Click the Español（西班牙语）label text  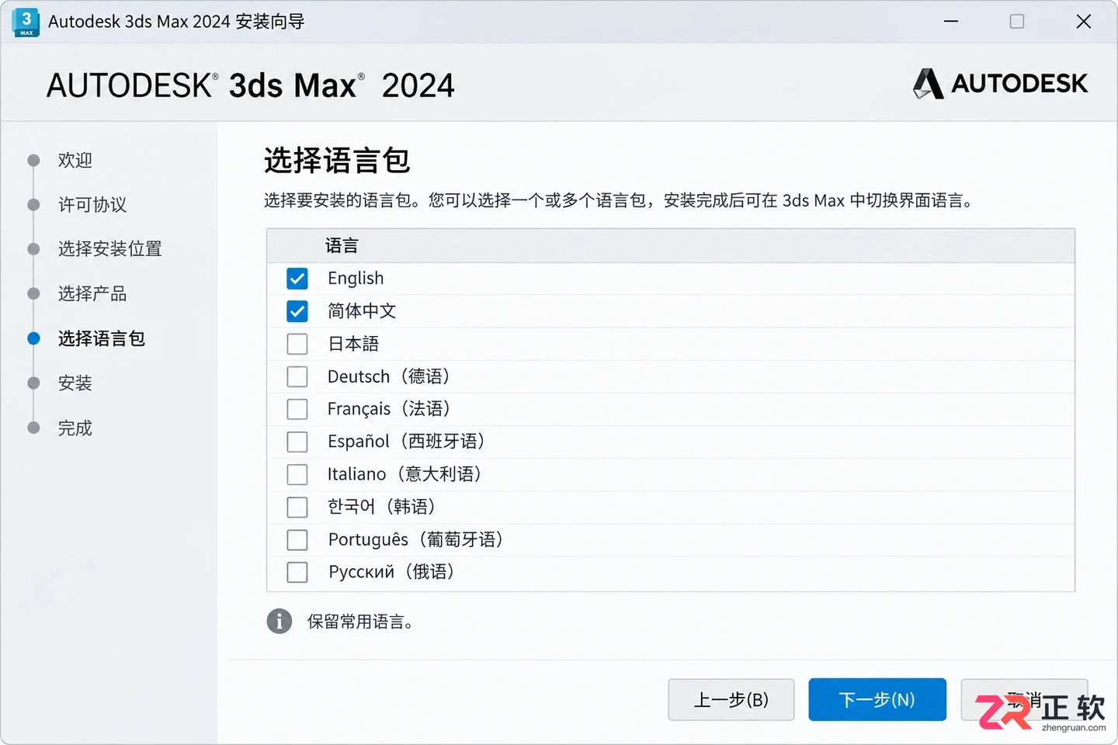pyautogui.click(x=407, y=442)
